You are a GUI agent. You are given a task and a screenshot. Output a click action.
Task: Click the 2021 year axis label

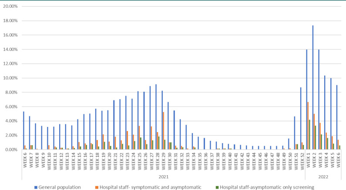pos(164,177)
